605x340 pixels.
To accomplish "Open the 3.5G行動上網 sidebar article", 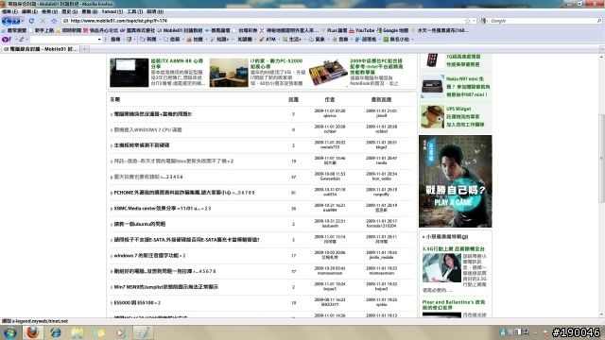I will coord(454,249).
